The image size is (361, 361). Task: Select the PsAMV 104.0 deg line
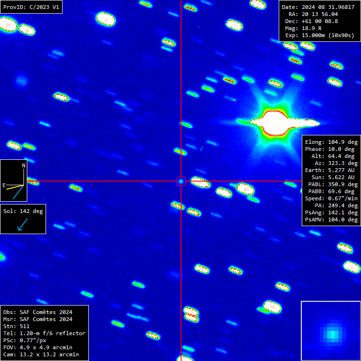pos(331,220)
